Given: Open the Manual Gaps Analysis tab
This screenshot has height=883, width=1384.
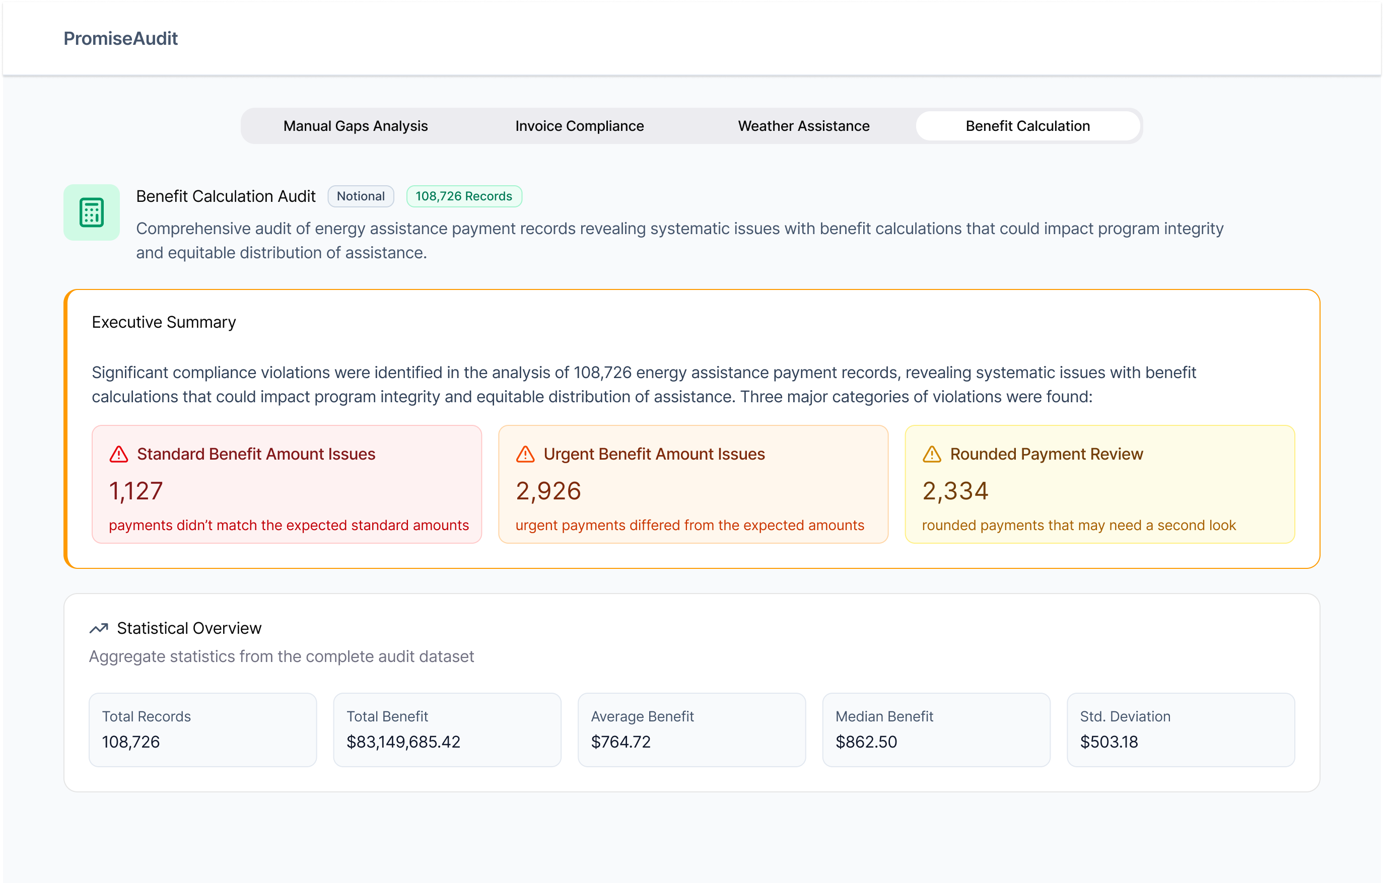Looking at the screenshot, I should pyautogui.click(x=355, y=126).
